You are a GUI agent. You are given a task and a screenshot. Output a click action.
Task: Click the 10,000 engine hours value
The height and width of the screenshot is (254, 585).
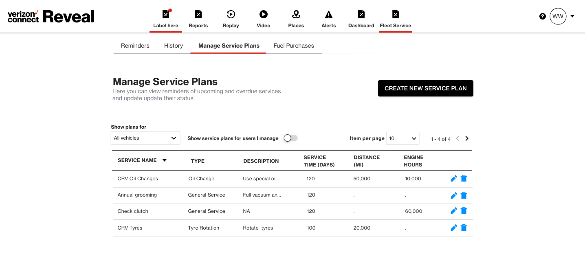pyautogui.click(x=413, y=179)
